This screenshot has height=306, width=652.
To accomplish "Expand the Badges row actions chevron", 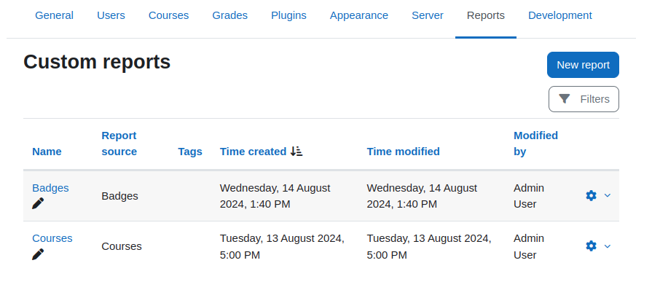I will tap(607, 195).
